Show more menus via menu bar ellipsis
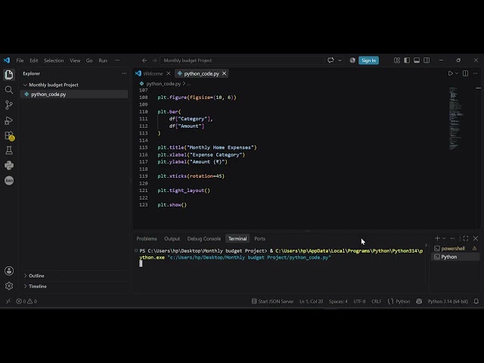 117,60
